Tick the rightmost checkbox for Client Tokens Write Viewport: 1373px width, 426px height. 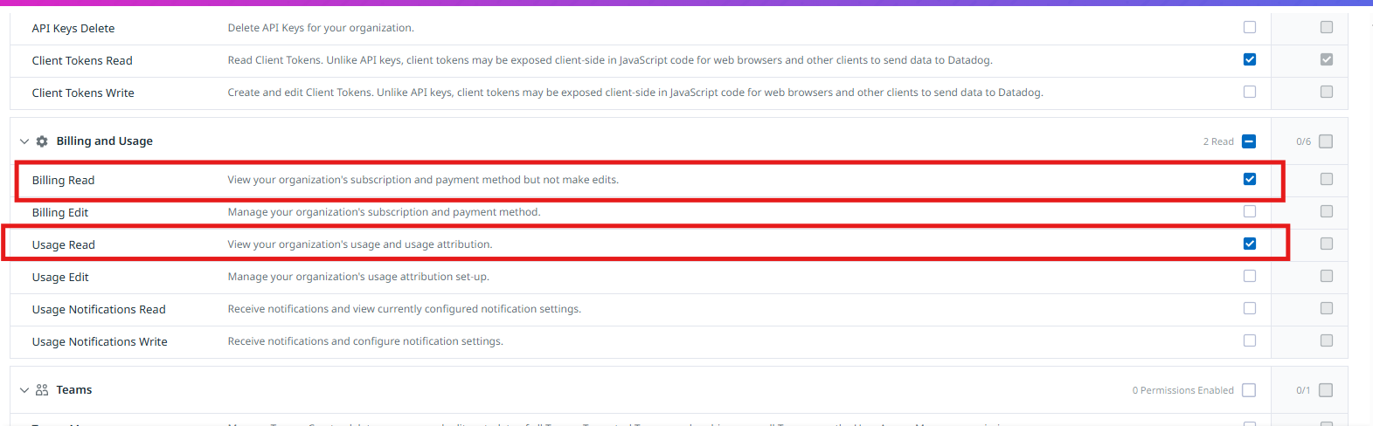pos(1327,92)
